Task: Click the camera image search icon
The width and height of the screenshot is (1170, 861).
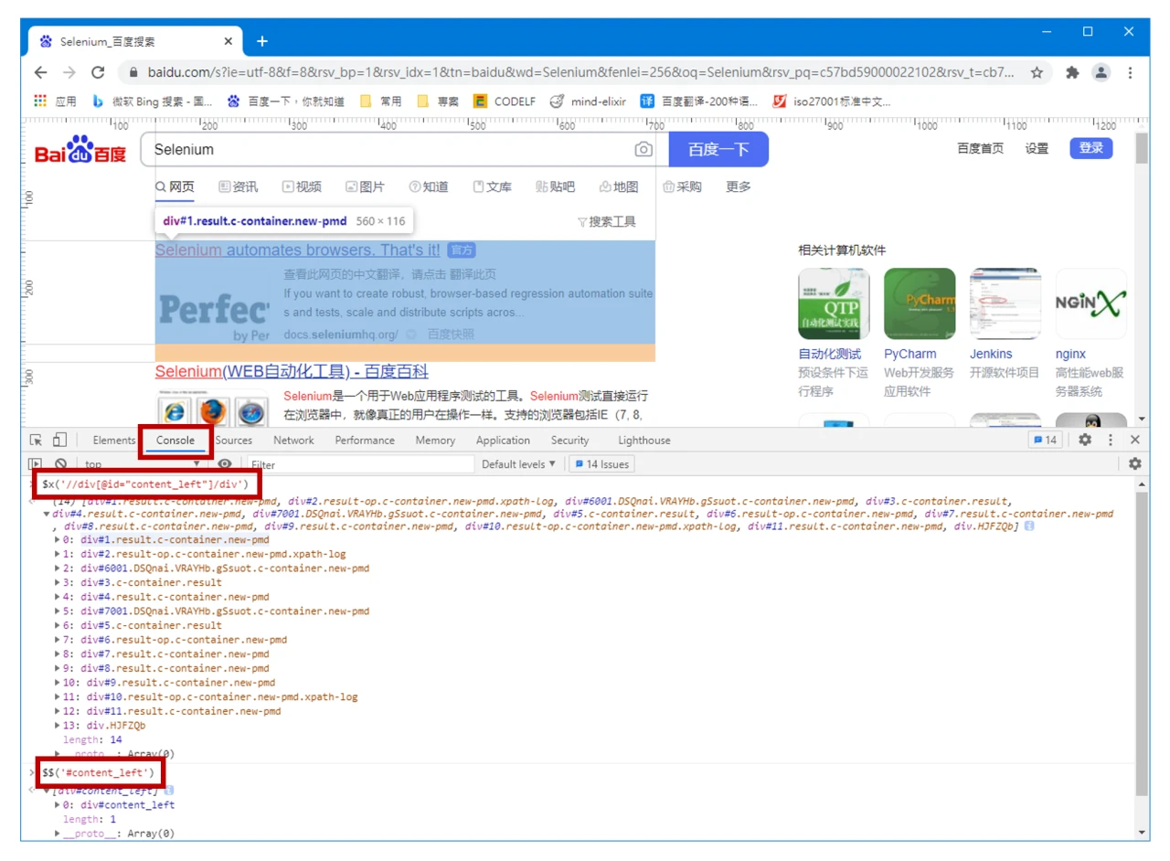Action: pyautogui.click(x=643, y=149)
